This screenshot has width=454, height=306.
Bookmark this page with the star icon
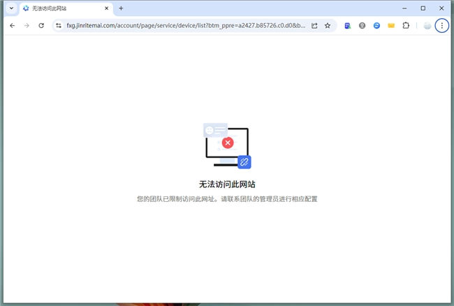[x=328, y=25]
